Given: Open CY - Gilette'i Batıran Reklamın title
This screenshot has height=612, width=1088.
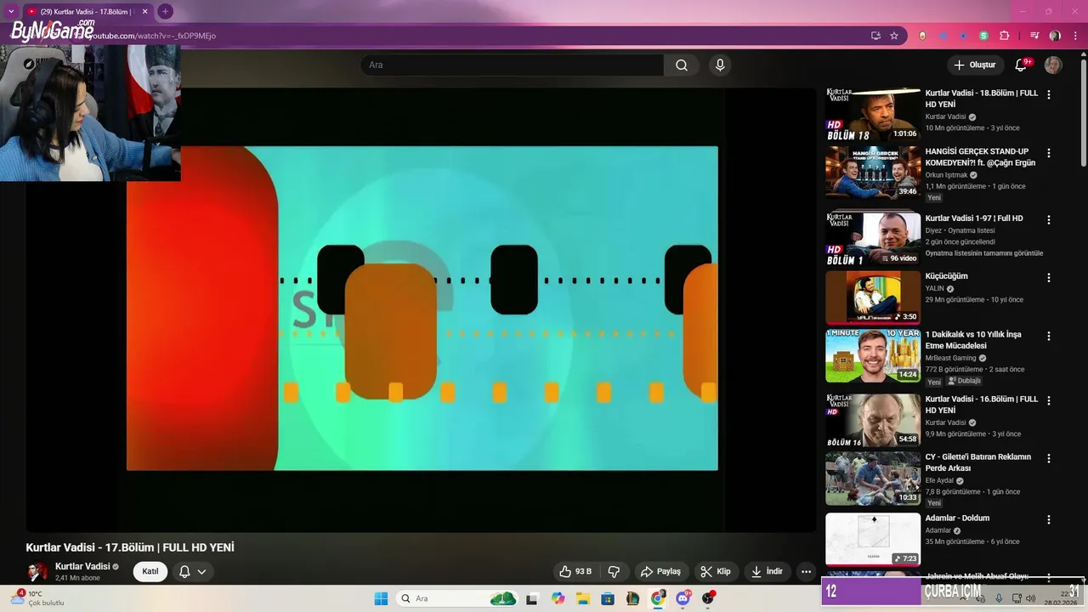Looking at the screenshot, I should pos(978,462).
